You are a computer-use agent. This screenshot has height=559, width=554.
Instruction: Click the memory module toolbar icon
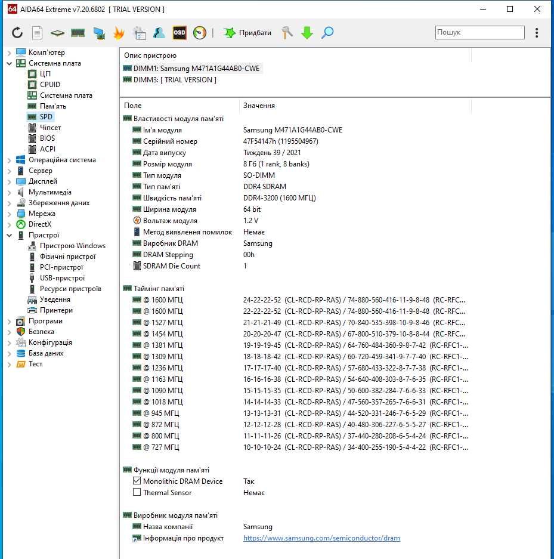point(78,33)
